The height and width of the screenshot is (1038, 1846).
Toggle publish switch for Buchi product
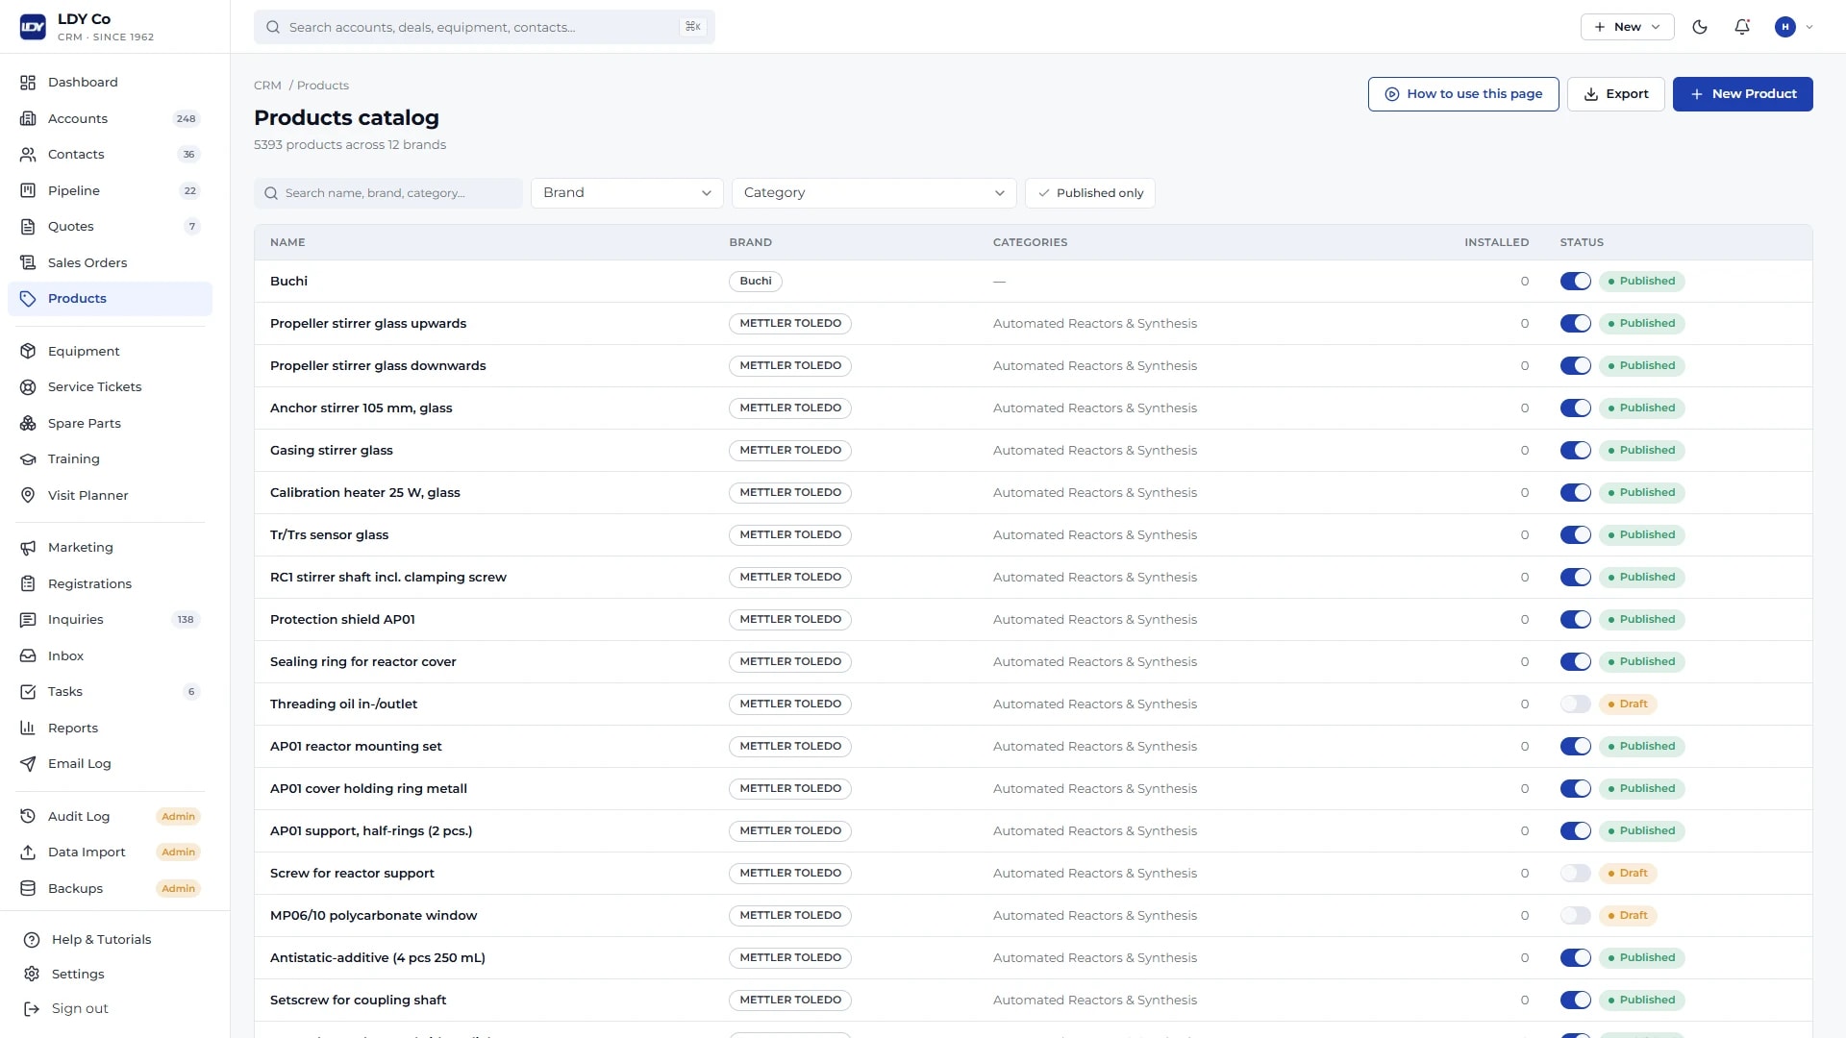[x=1575, y=282]
